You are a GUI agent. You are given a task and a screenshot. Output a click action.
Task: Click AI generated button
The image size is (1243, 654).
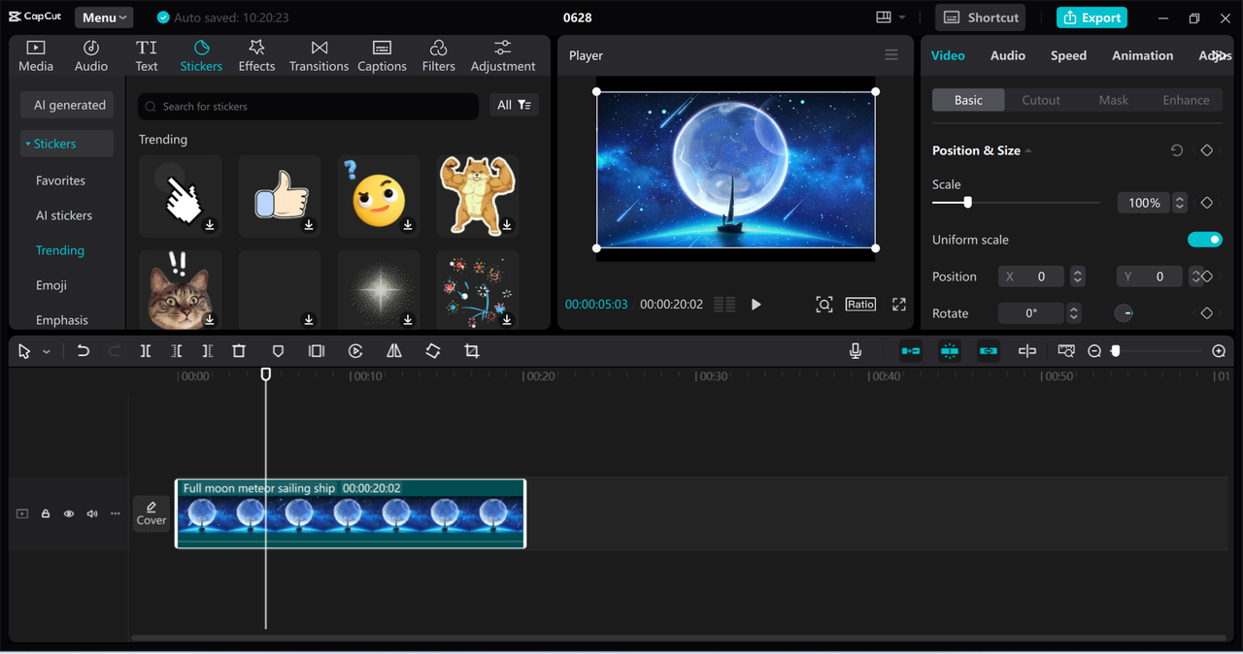(67, 105)
